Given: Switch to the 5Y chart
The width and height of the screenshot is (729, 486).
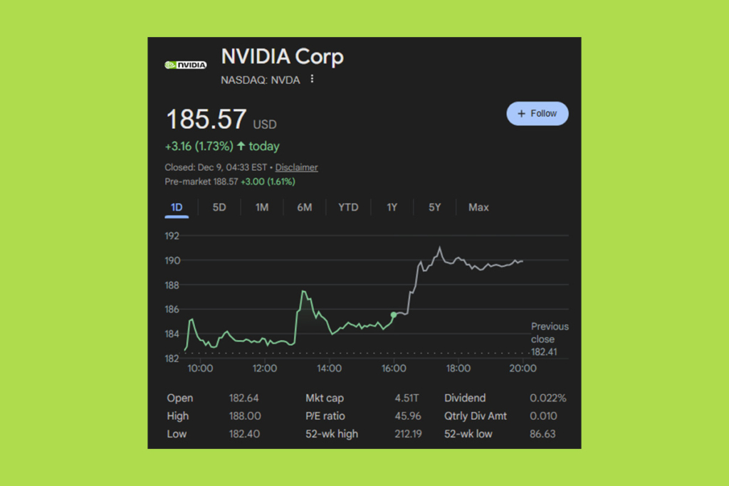Looking at the screenshot, I should (x=435, y=207).
